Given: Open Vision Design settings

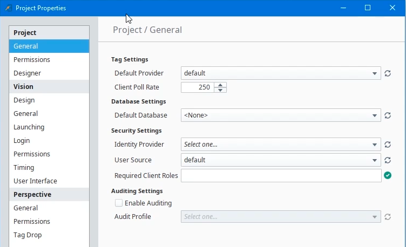Looking at the screenshot, I should pos(49,100).
